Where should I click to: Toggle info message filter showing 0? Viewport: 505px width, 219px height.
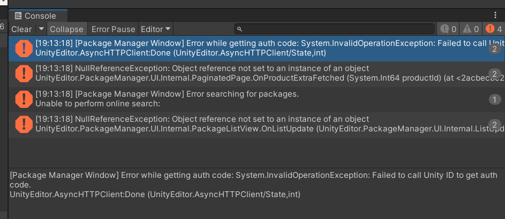point(448,29)
